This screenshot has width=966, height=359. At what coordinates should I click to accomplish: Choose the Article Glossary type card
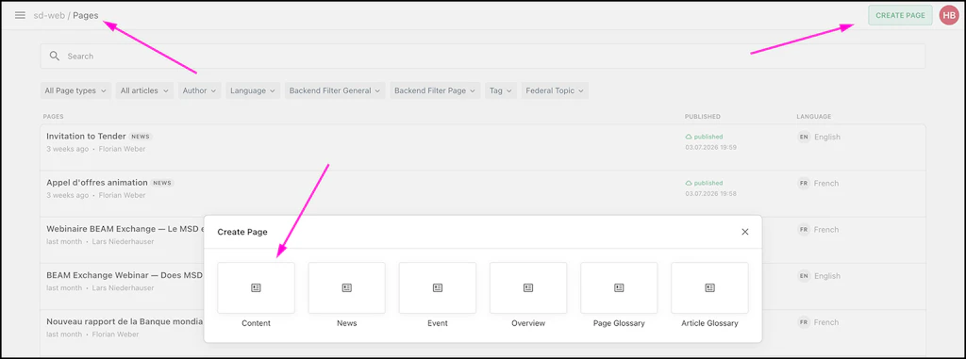pos(709,287)
